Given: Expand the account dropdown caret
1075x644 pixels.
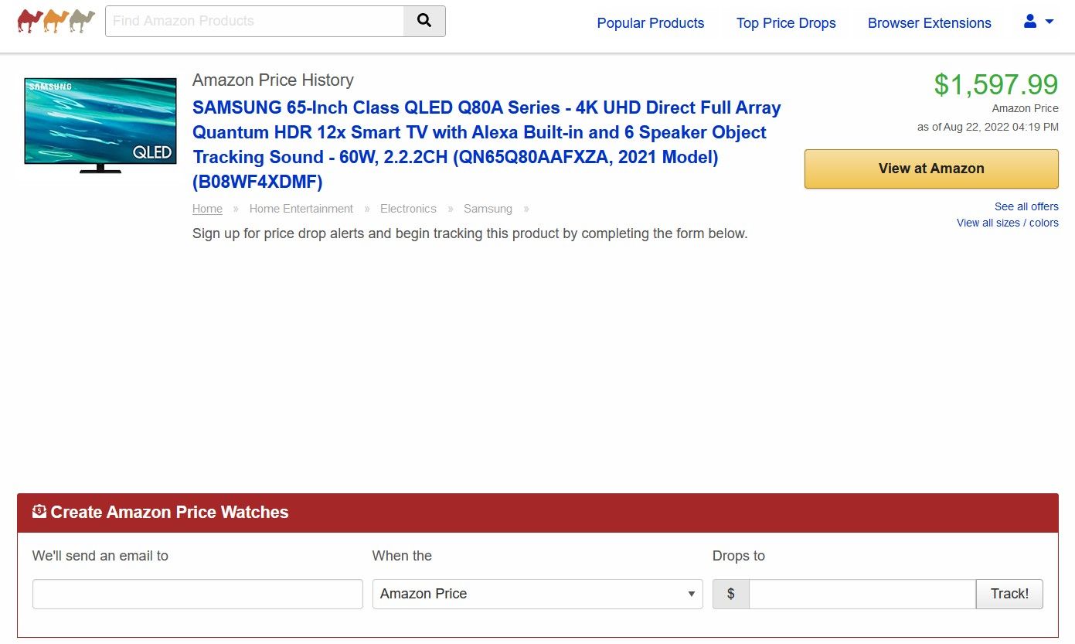Looking at the screenshot, I should coord(1049,22).
